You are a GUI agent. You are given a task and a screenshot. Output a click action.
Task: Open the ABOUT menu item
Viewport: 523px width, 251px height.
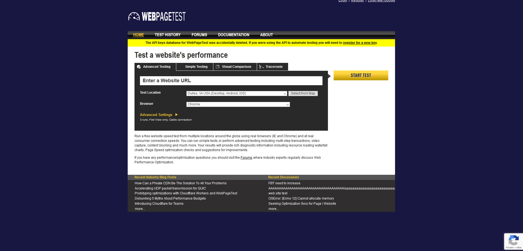[x=266, y=35]
